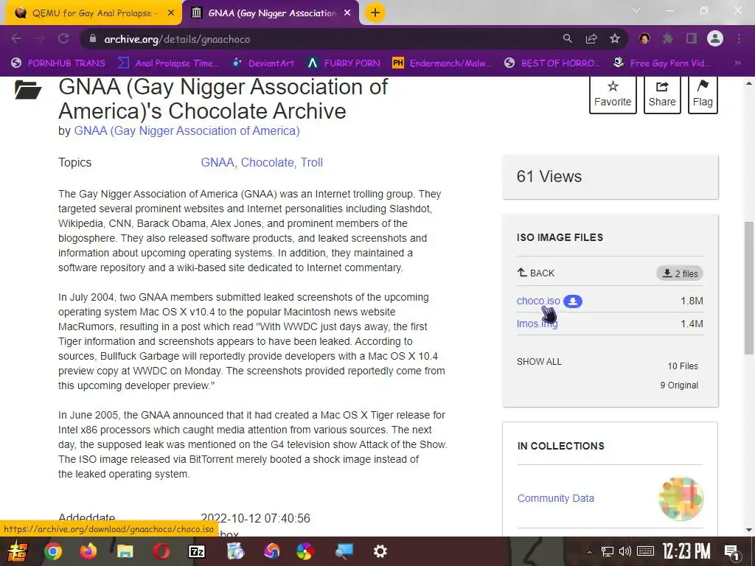Click the share page icon in address bar

click(x=591, y=39)
